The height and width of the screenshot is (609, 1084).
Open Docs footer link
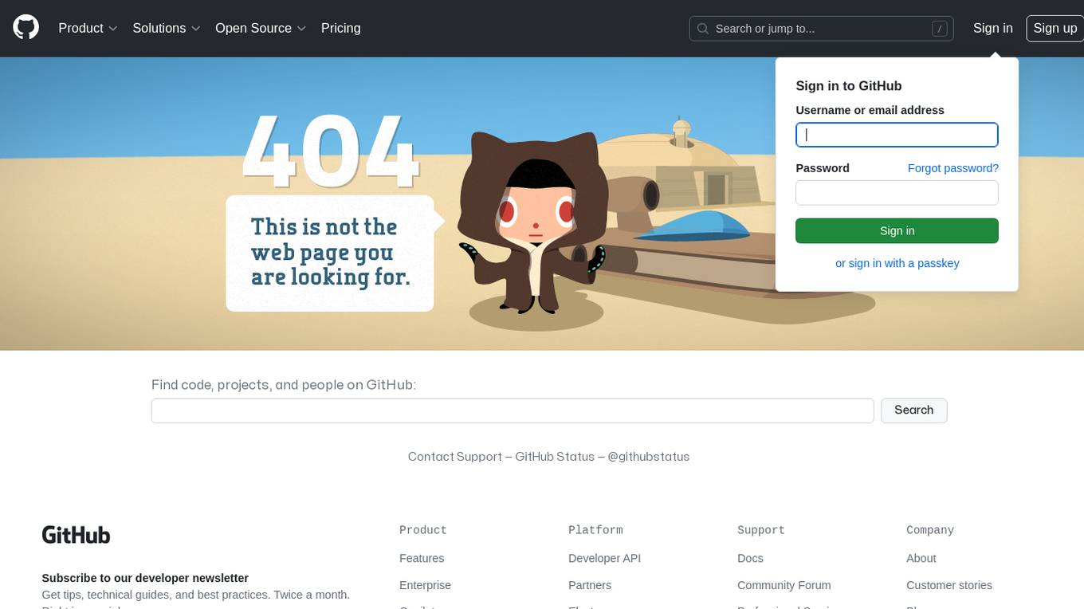[x=750, y=558]
